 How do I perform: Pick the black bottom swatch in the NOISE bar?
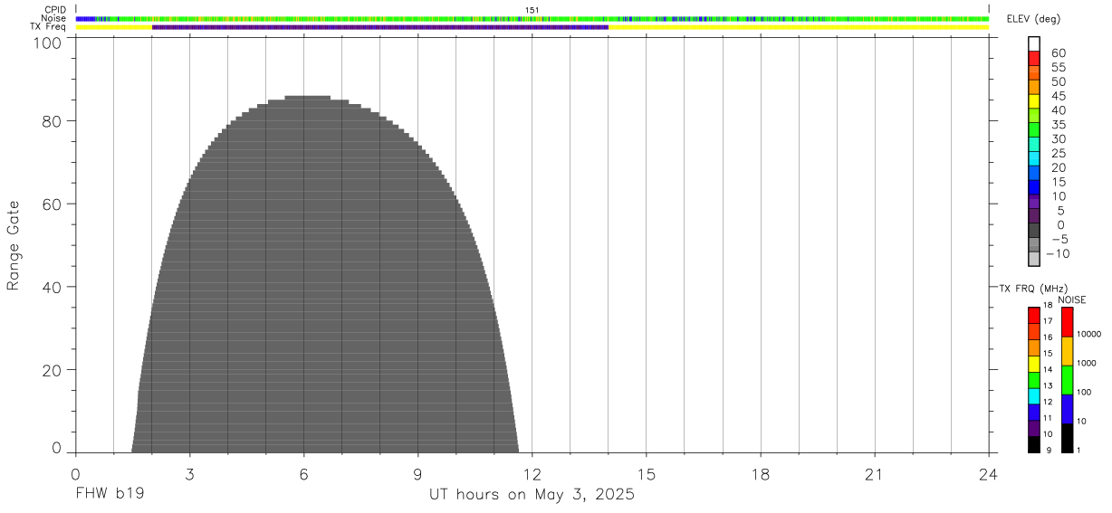1067,438
